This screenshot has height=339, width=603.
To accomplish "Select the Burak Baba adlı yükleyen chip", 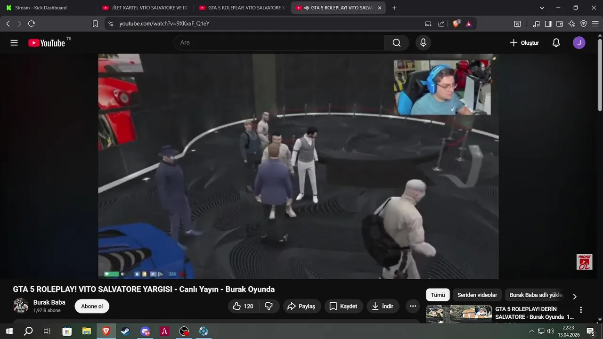I will click(x=536, y=295).
